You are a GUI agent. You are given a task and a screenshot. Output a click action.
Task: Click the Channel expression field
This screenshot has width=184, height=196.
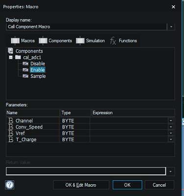[129, 121]
